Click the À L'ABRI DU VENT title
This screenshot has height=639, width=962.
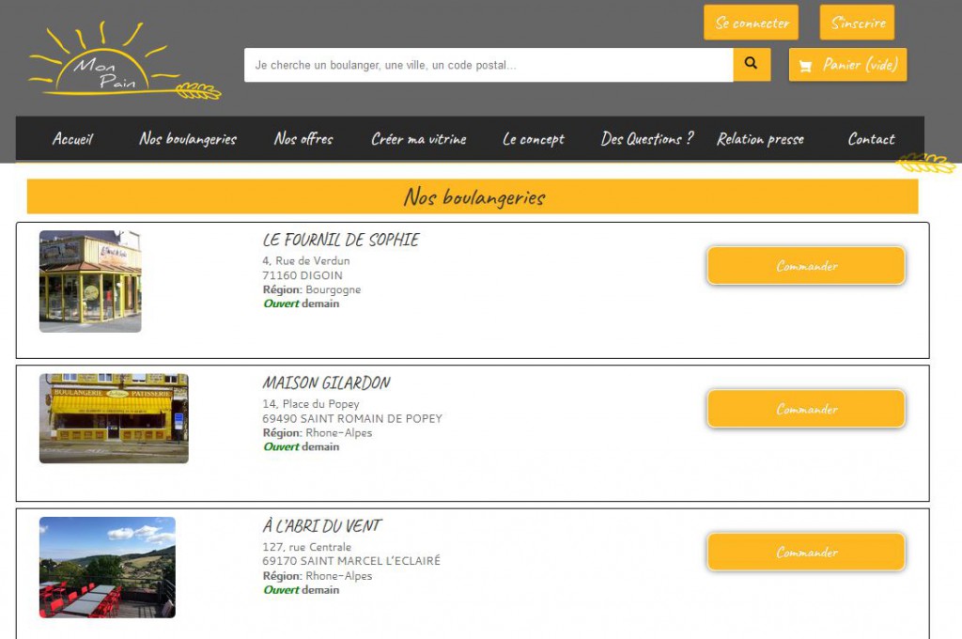[322, 526]
